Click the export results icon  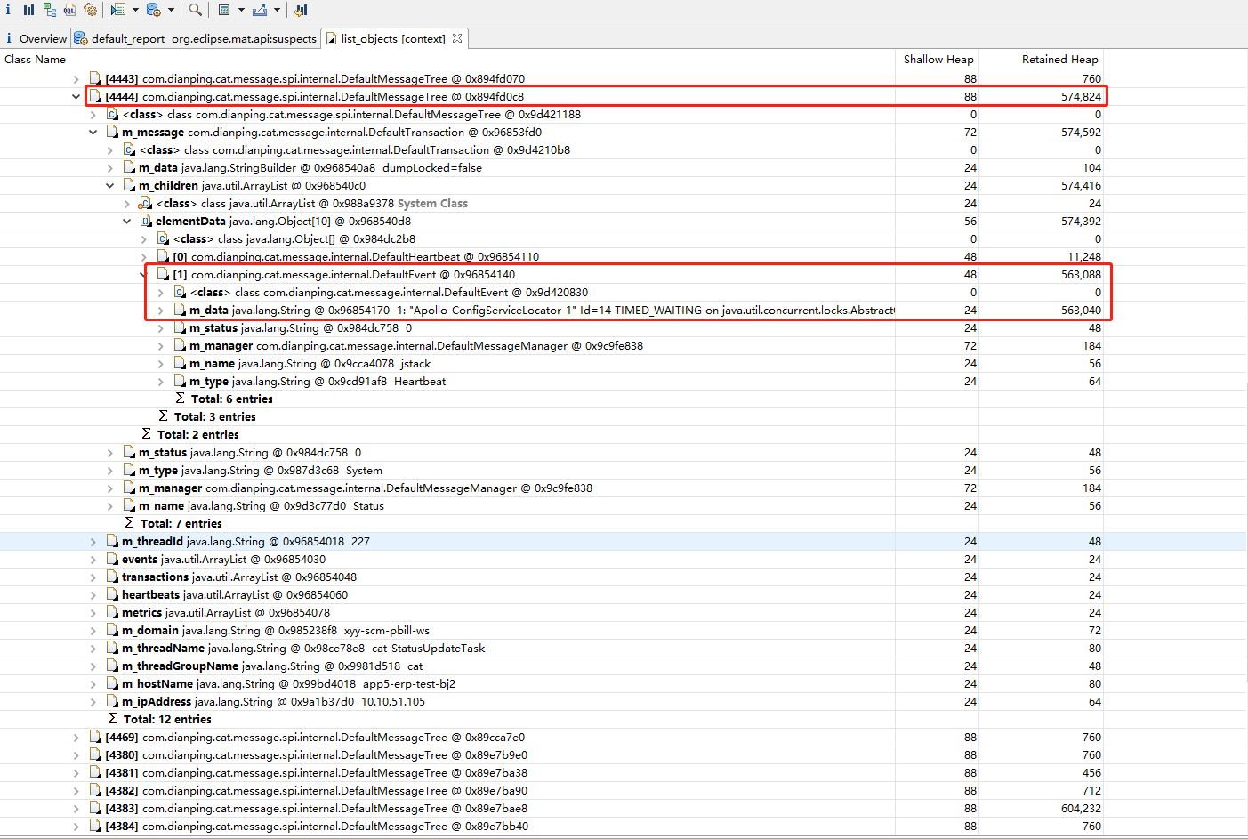point(260,10)
